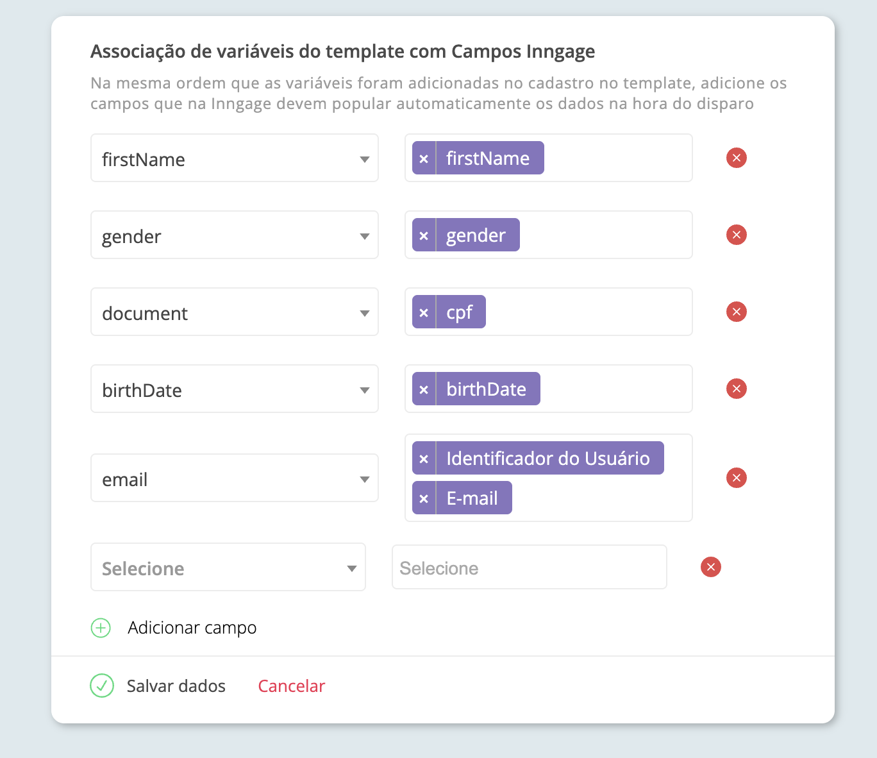Viewport: 877px width, 758px height.
Task: Remove the firstName tag chip
Action: click(x=424, y=158)
